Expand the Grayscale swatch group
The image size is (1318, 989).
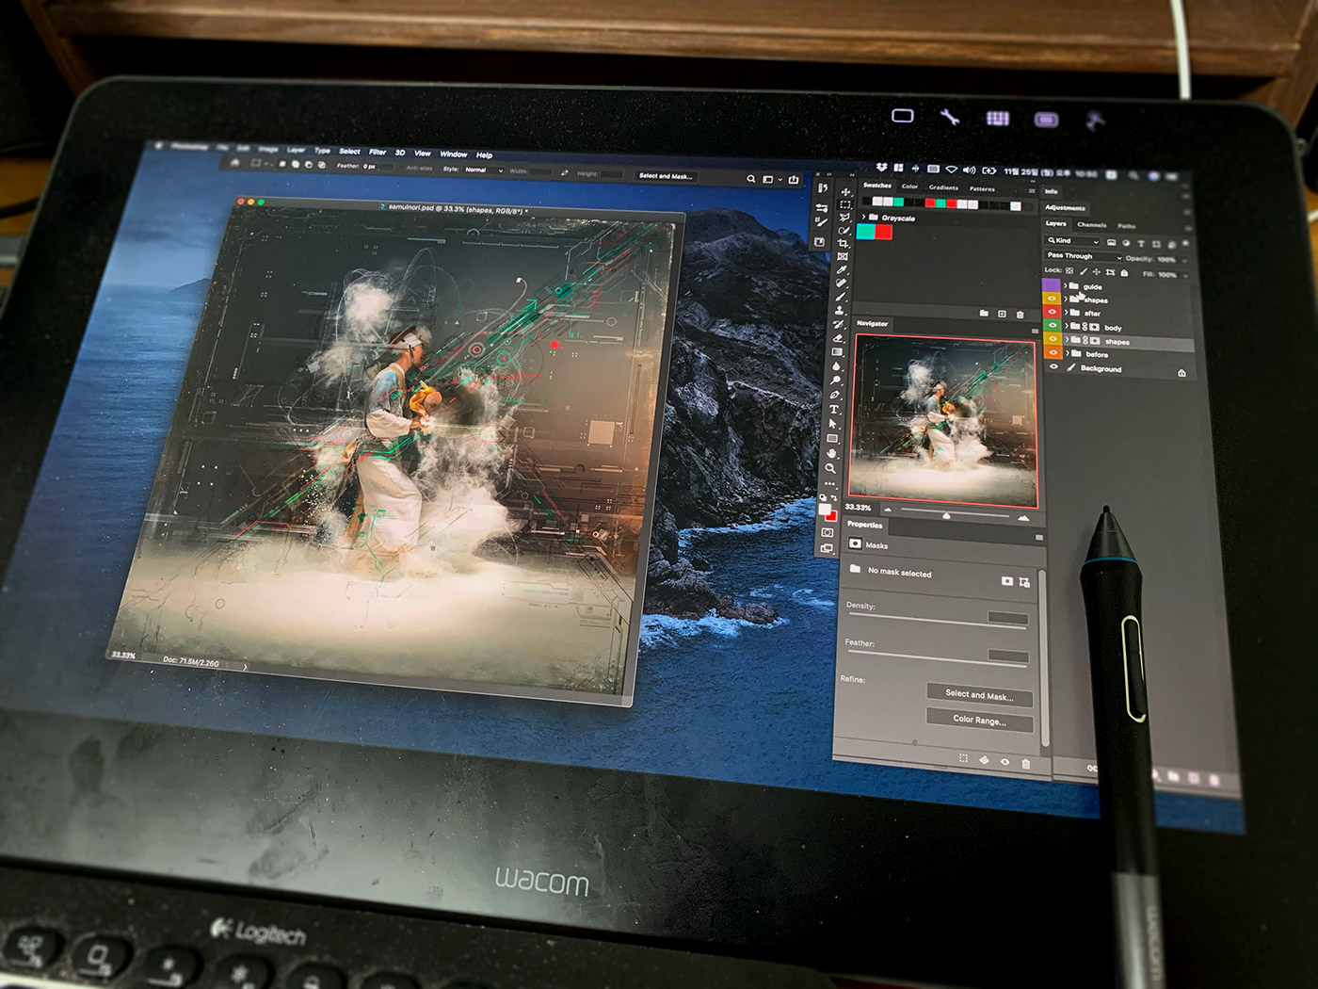863,217
